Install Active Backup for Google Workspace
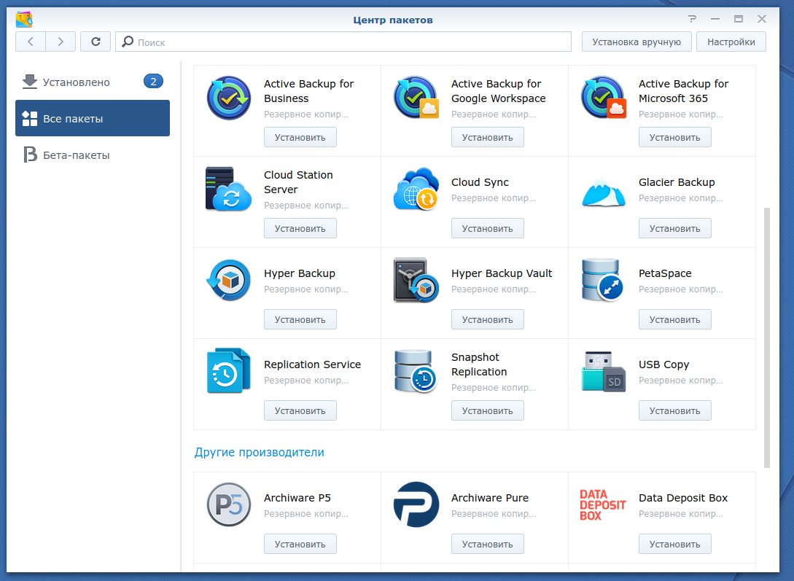The image size is (794, 581). pos(488,137)
